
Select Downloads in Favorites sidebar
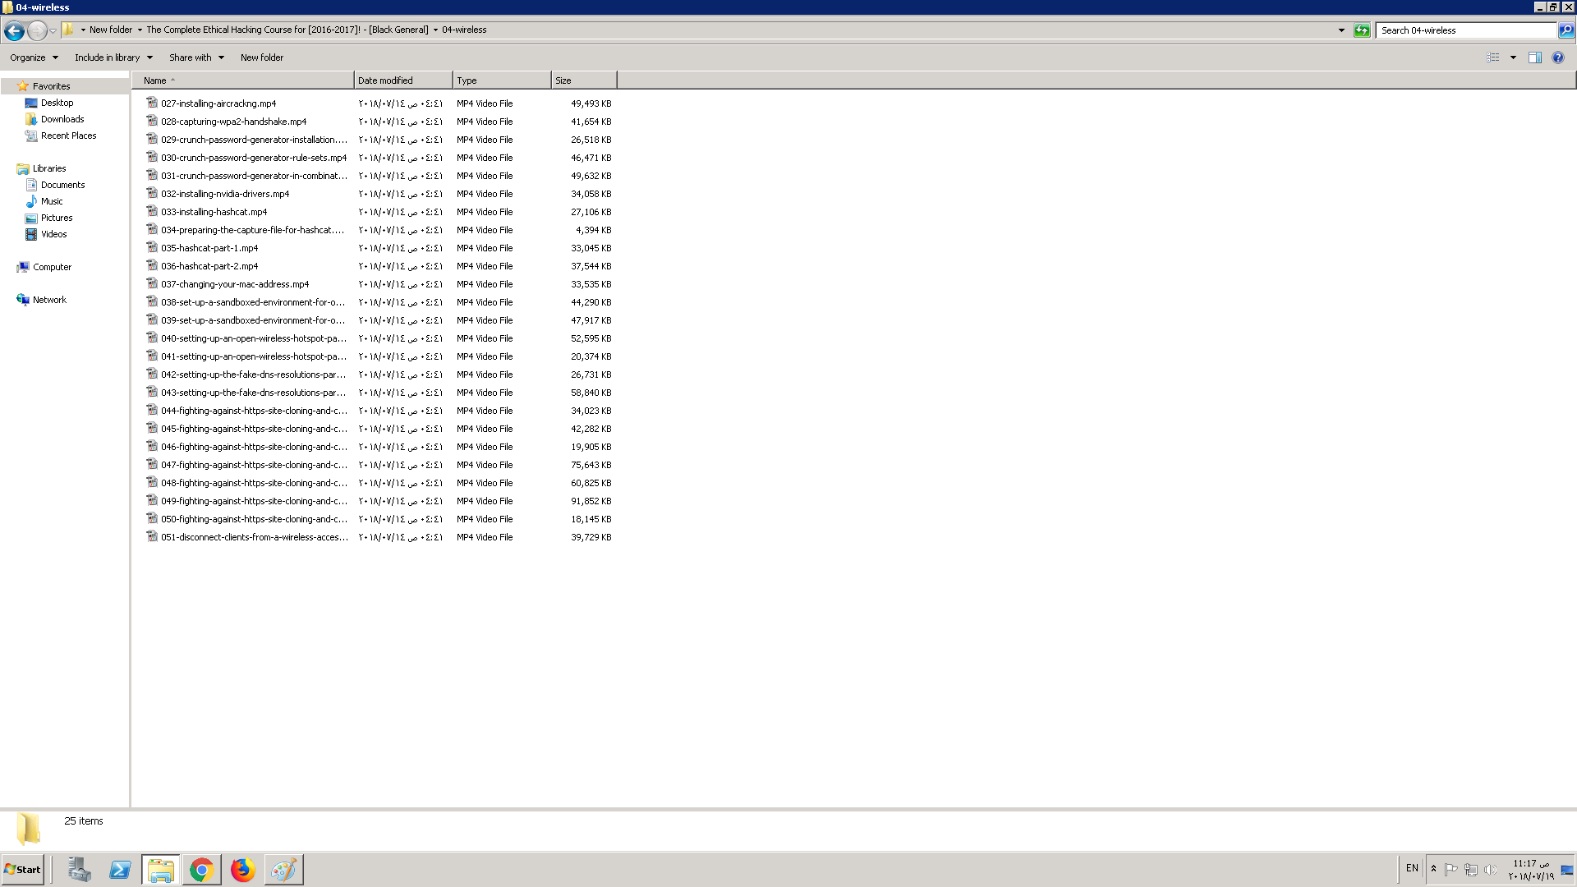point(62,119)
